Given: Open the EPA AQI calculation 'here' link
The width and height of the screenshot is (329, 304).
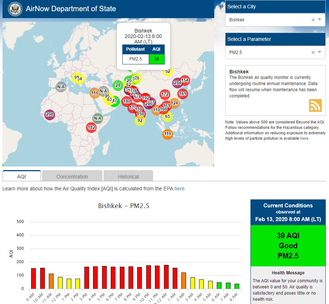Looking at the screenshot, I should pyautogui.click(x=180, y=189).
